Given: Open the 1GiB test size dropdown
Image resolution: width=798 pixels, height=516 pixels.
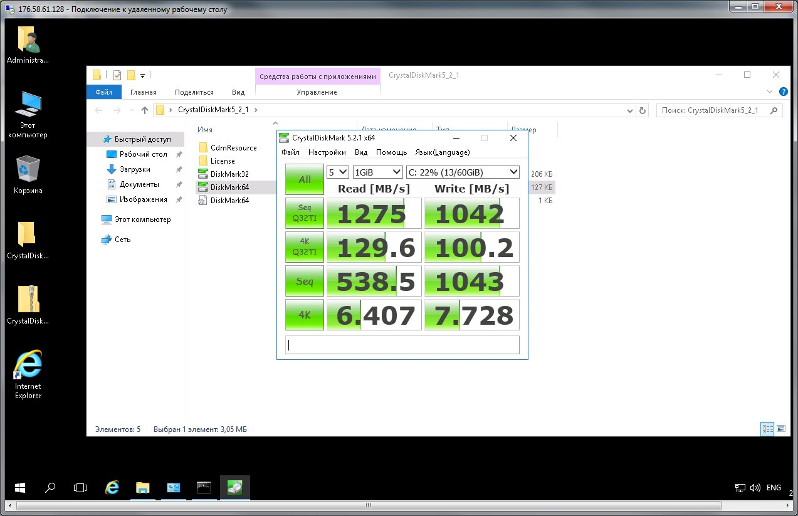Looking at the screenshot, I should tap(378, 172).
